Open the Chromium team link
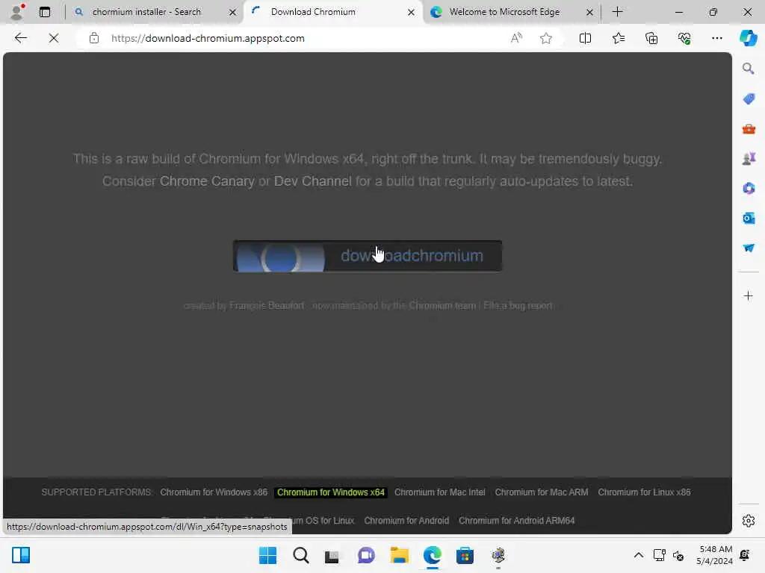The height and width of the screenshot is (573, 765). tap(442, 305)
